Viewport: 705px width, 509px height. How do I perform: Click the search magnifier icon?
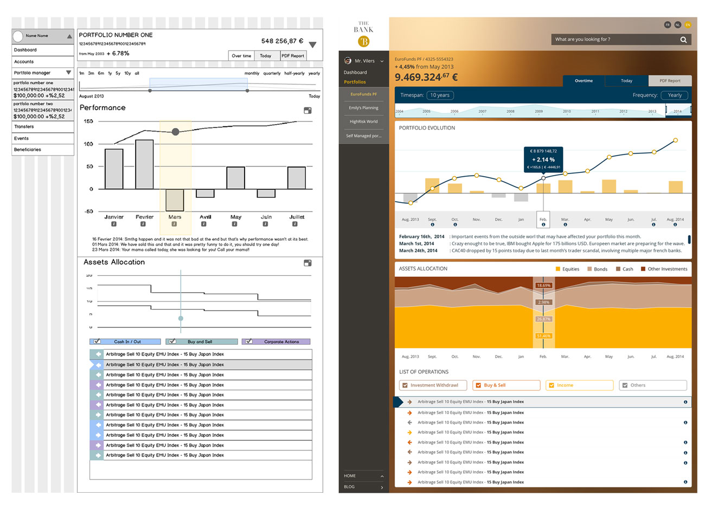pos(683,39)
